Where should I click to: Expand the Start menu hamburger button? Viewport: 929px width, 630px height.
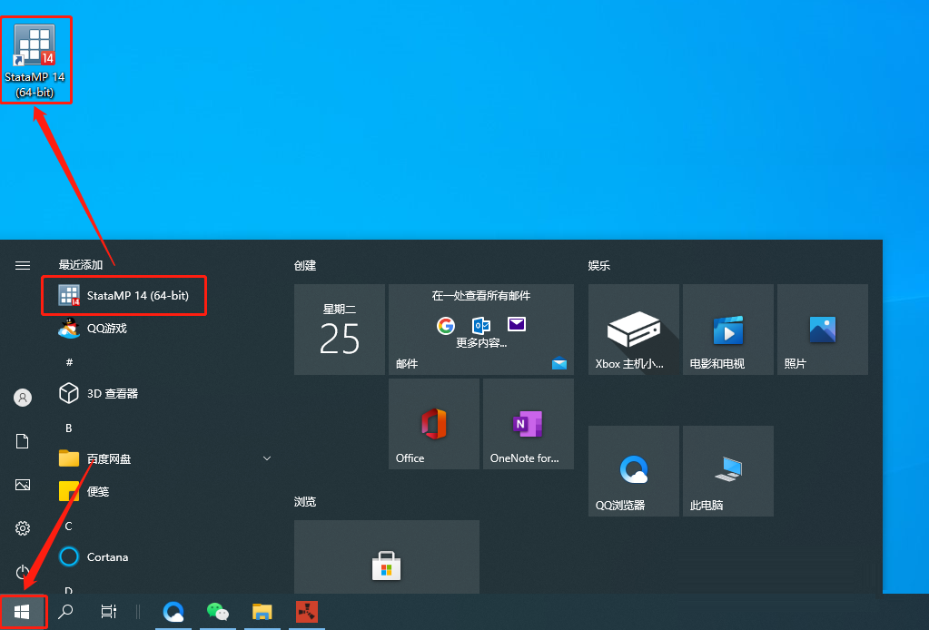coord(23,265)
